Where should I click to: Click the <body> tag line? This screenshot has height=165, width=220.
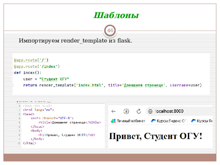36,131
